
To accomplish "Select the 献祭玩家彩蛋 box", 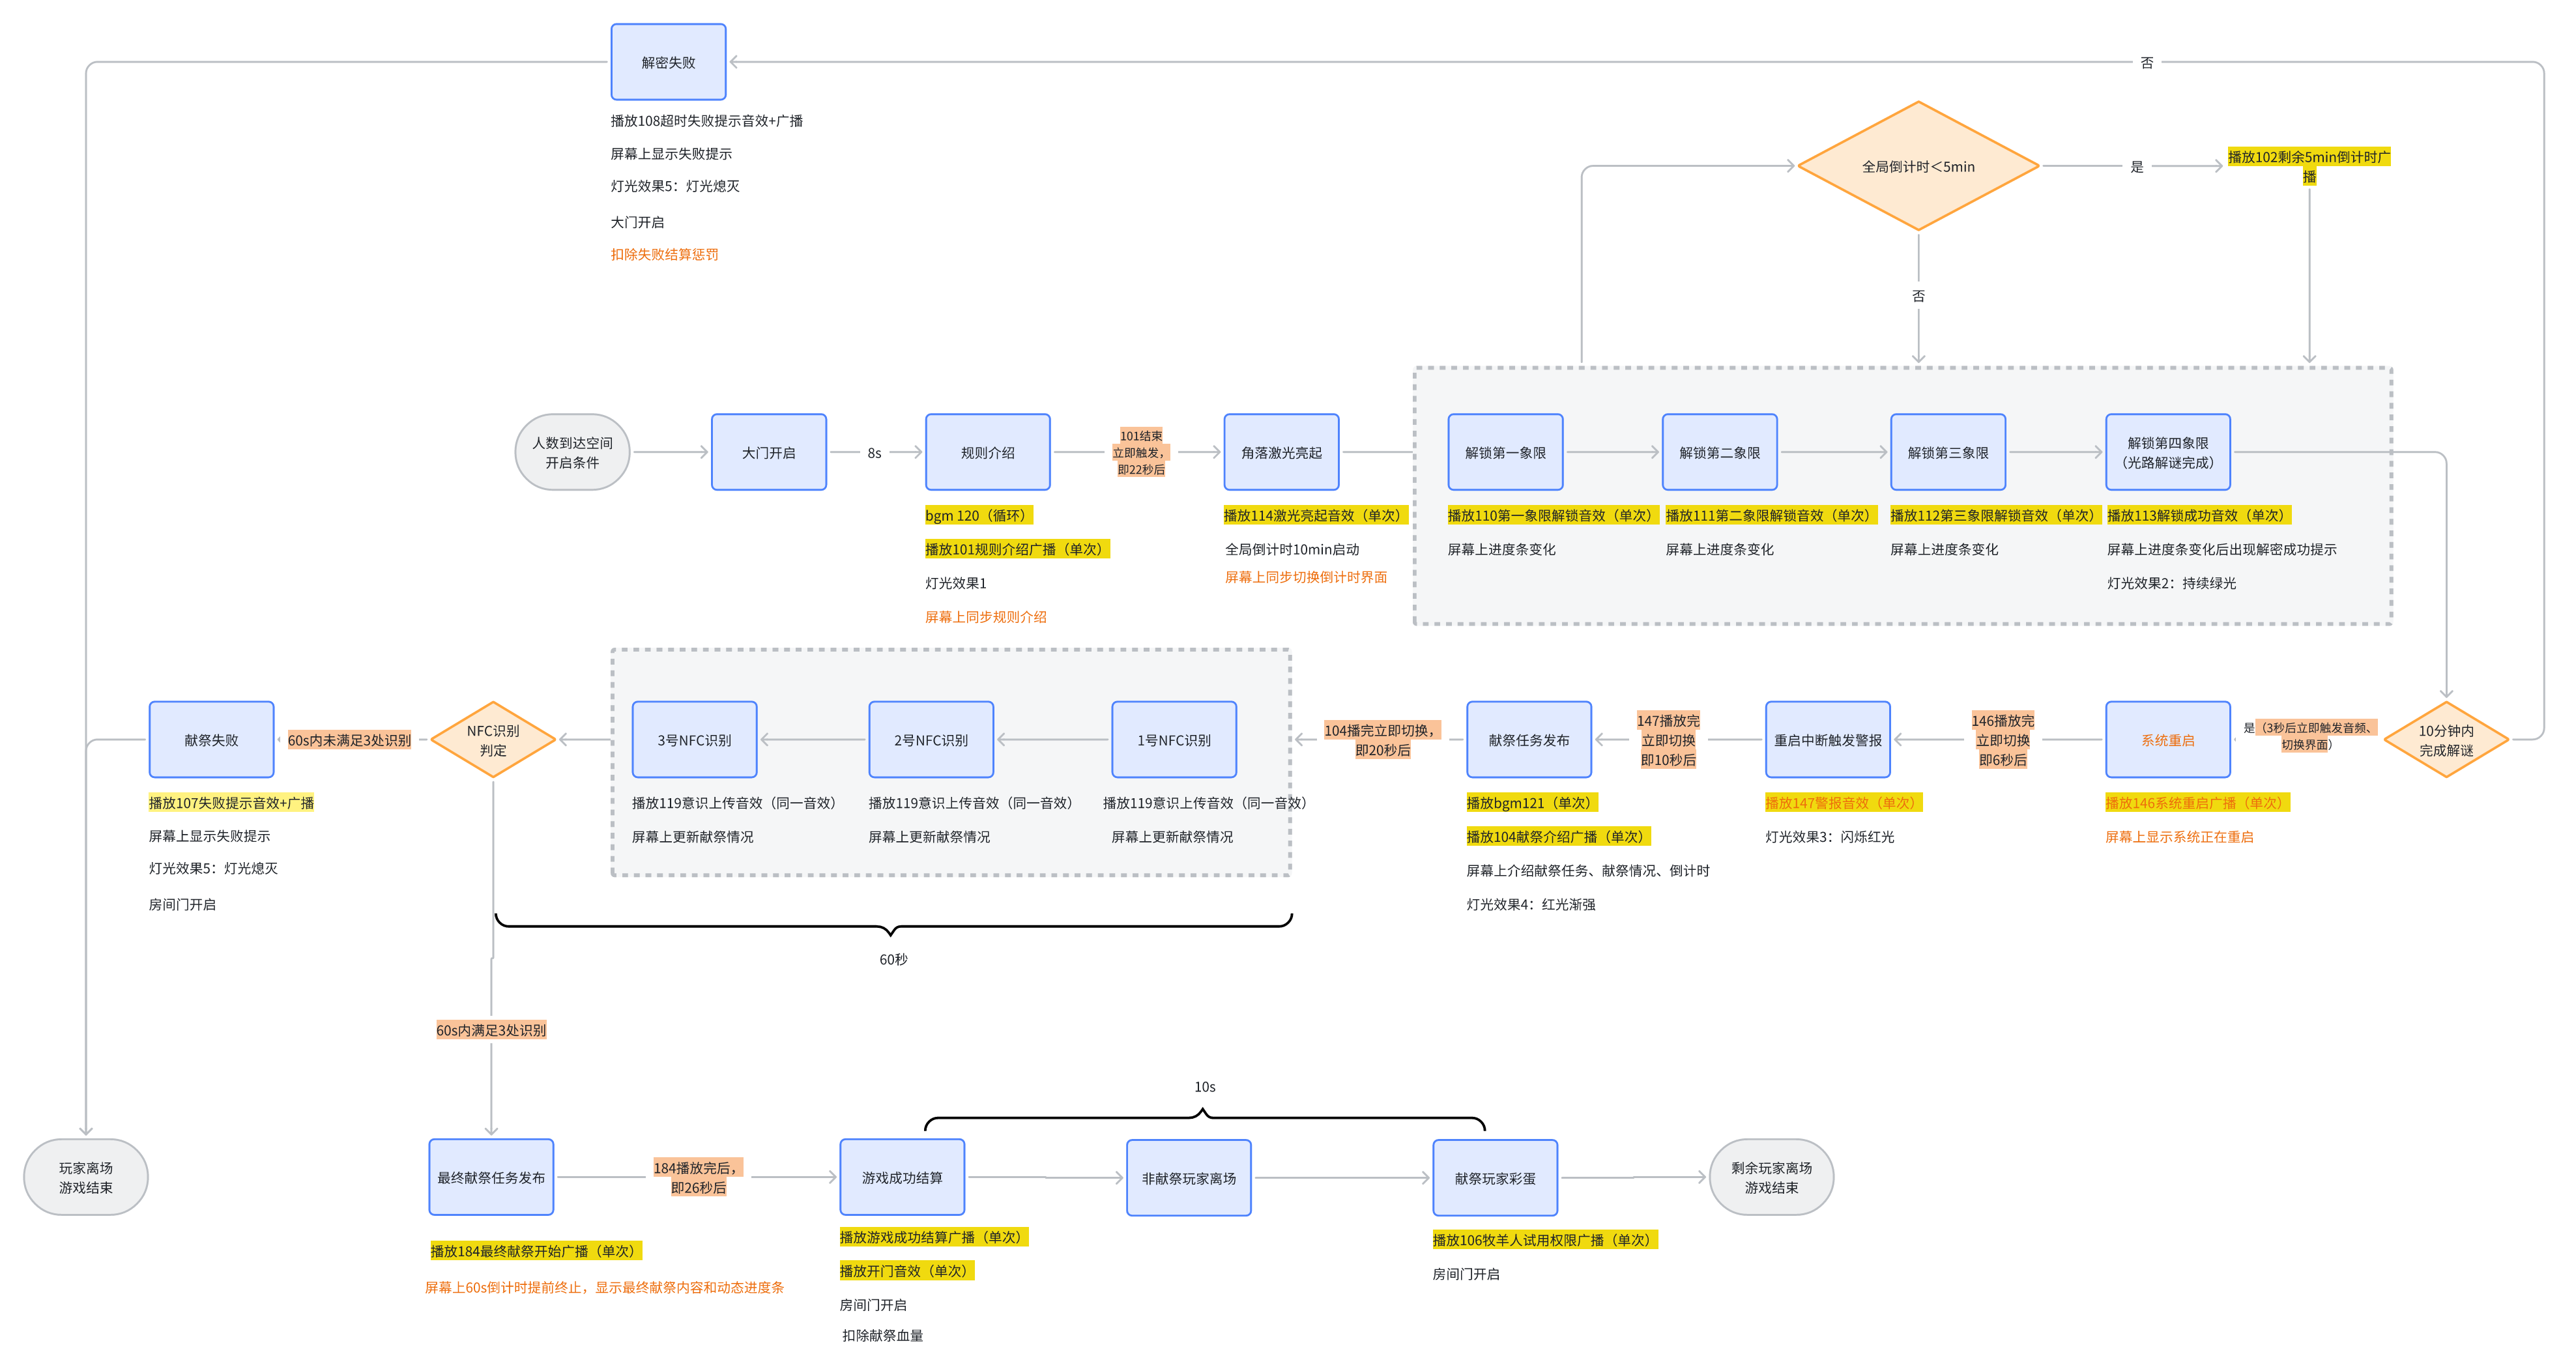I will 1495,1178.
